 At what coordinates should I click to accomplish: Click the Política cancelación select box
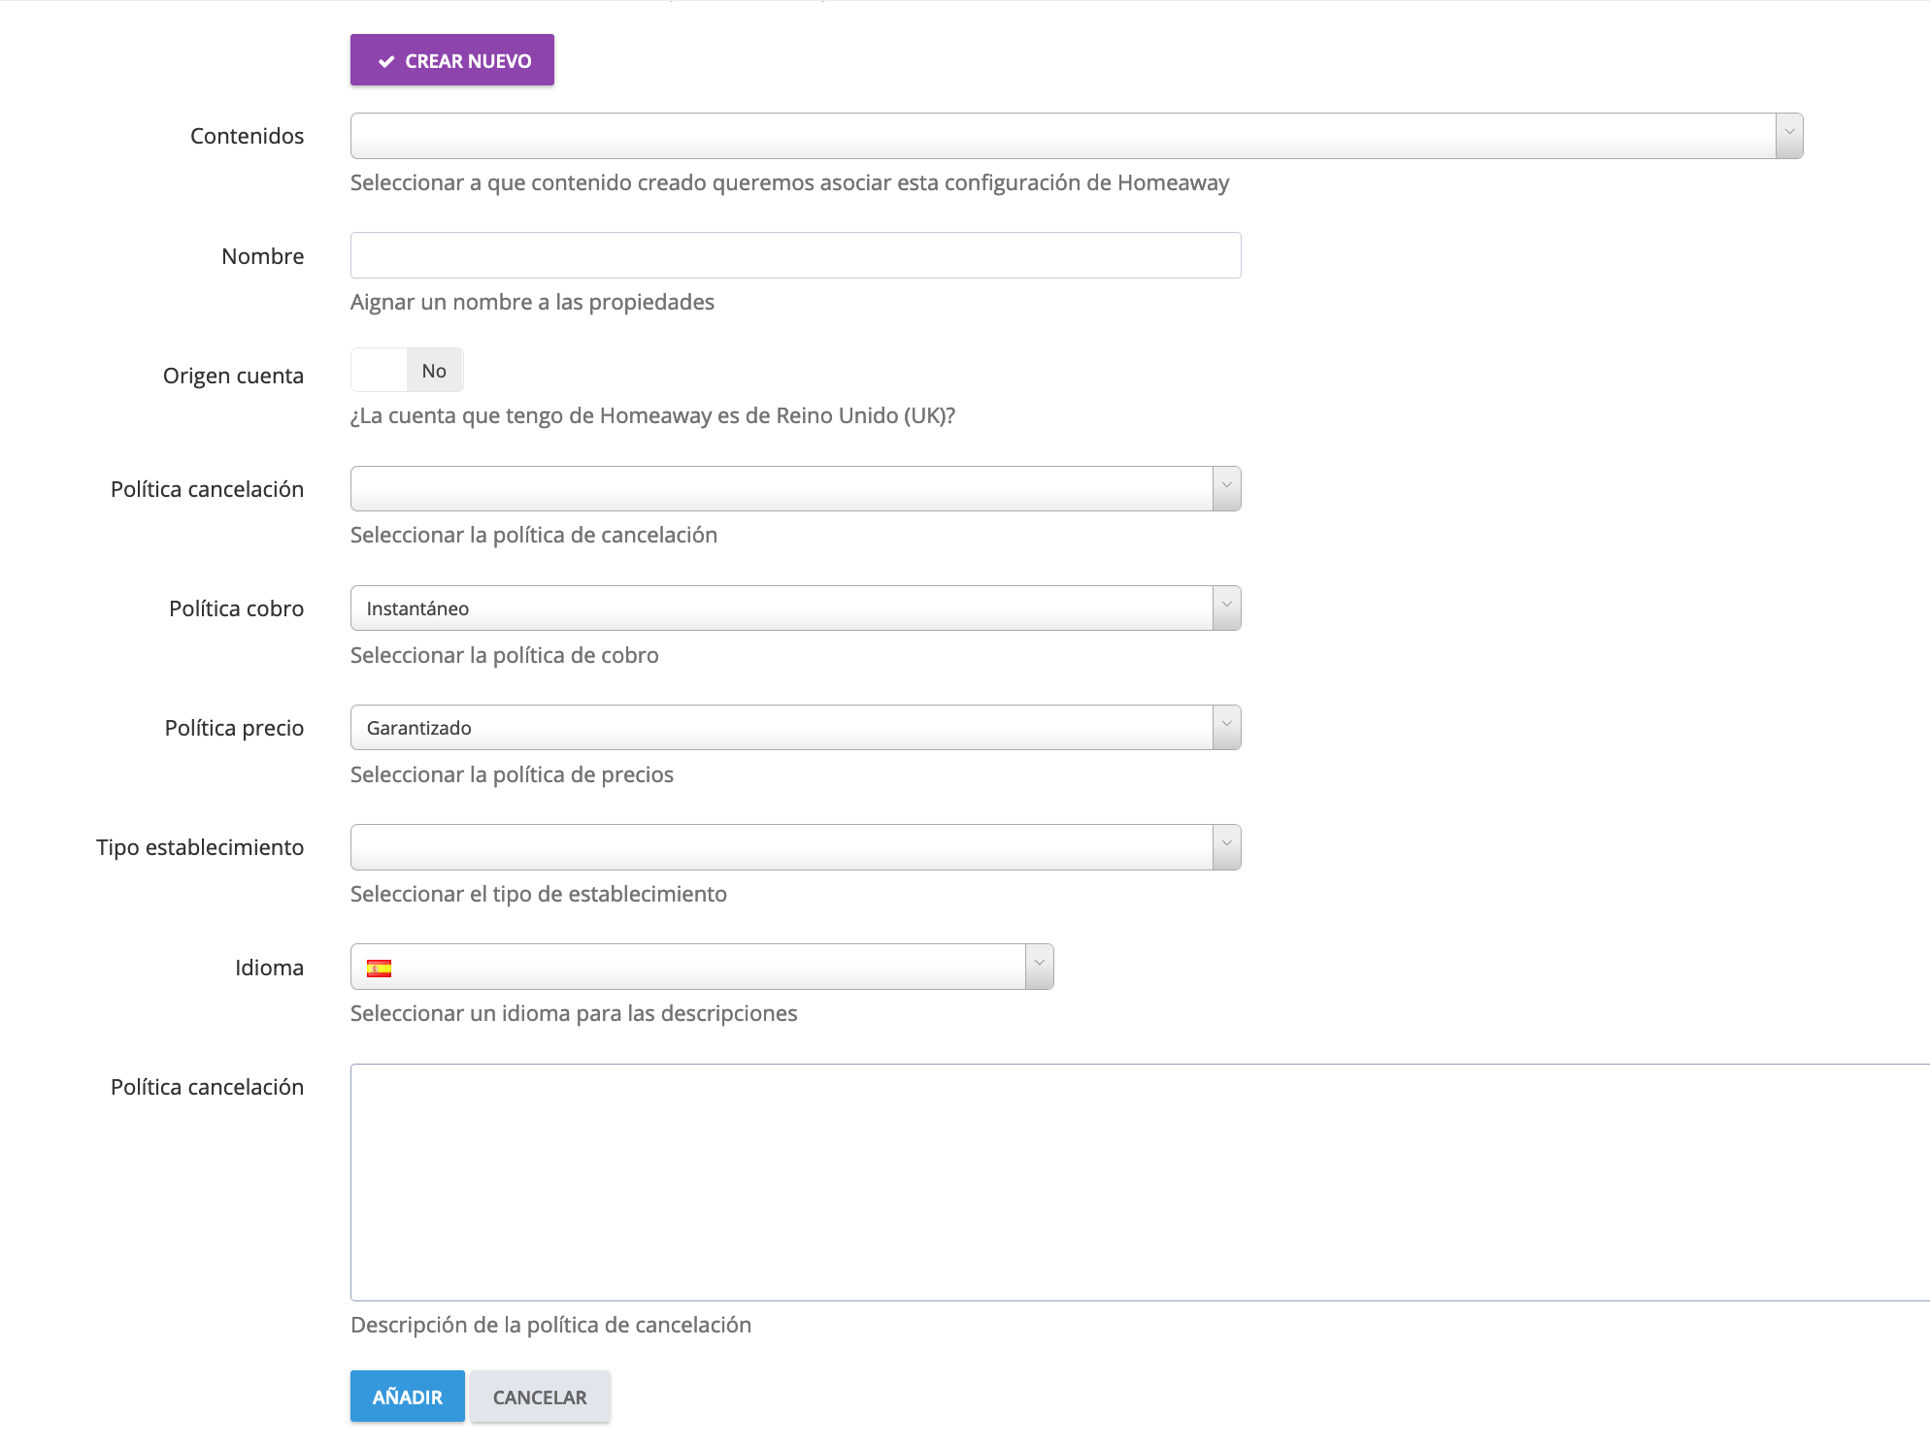(781, 488)
